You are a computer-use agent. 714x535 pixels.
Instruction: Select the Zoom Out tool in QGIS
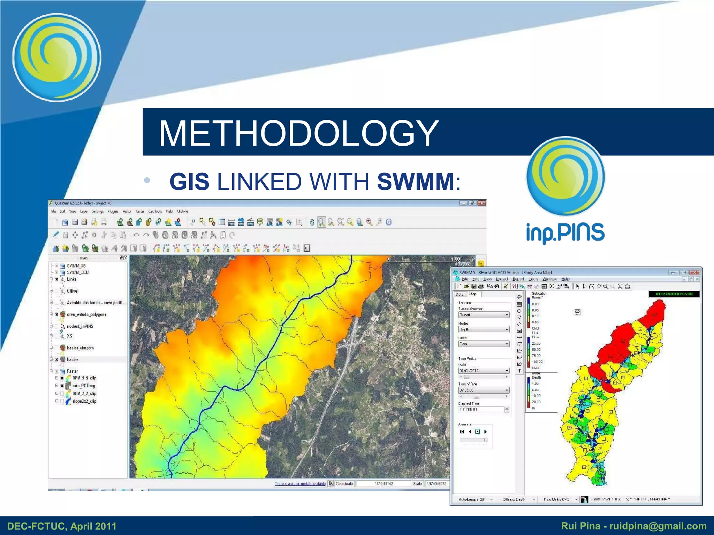331,222
